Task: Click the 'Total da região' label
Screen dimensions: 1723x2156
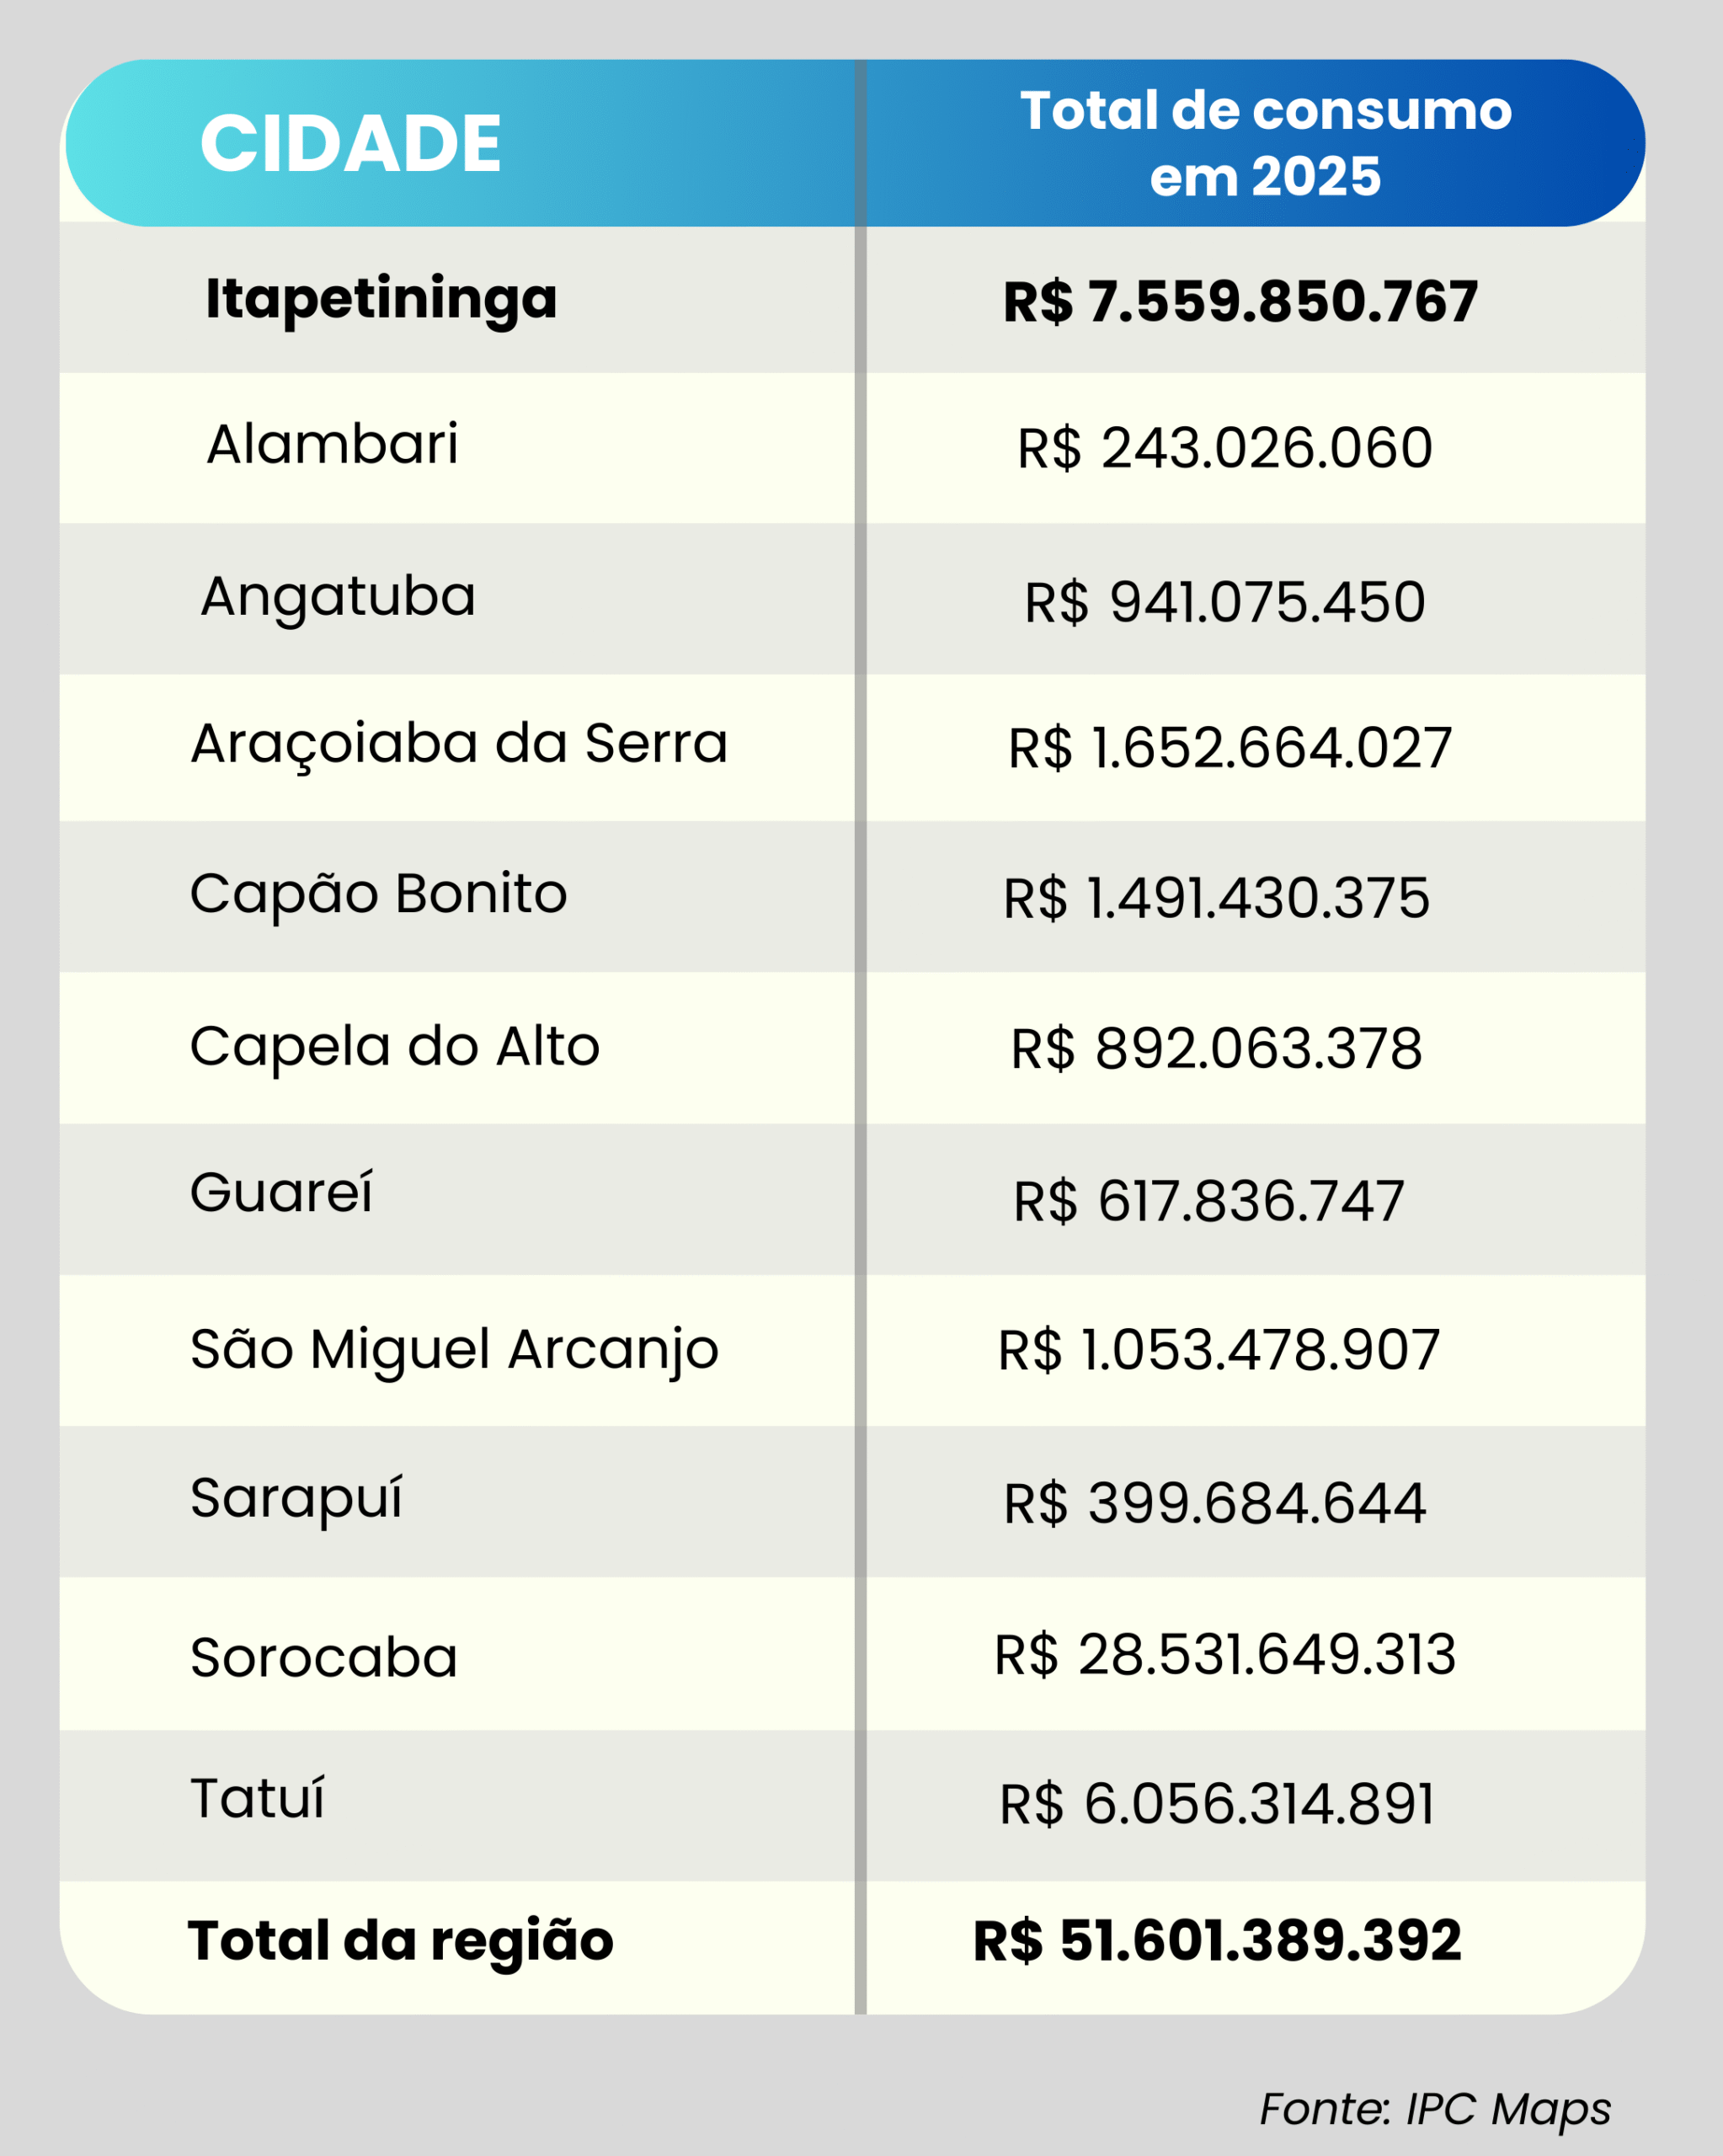Action: click(400, 1941)
